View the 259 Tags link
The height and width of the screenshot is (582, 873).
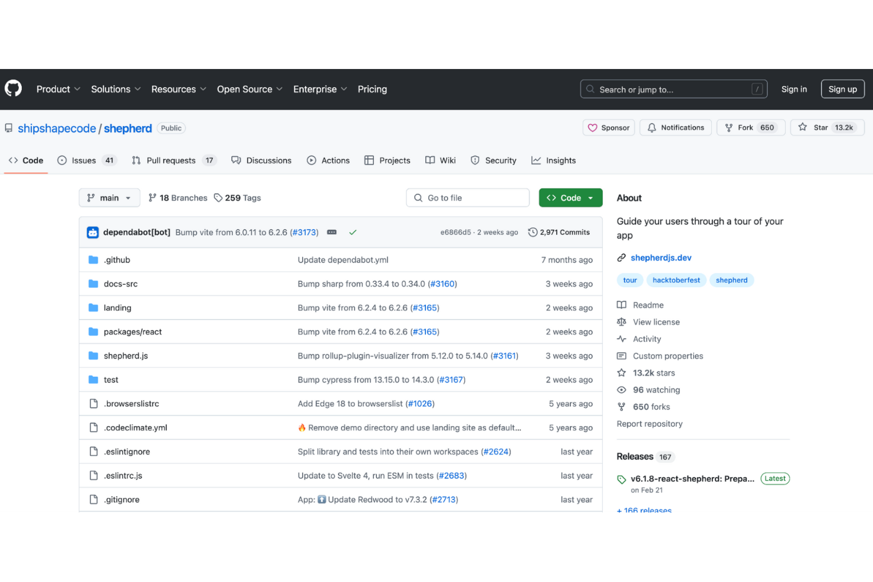click(237, 198)
